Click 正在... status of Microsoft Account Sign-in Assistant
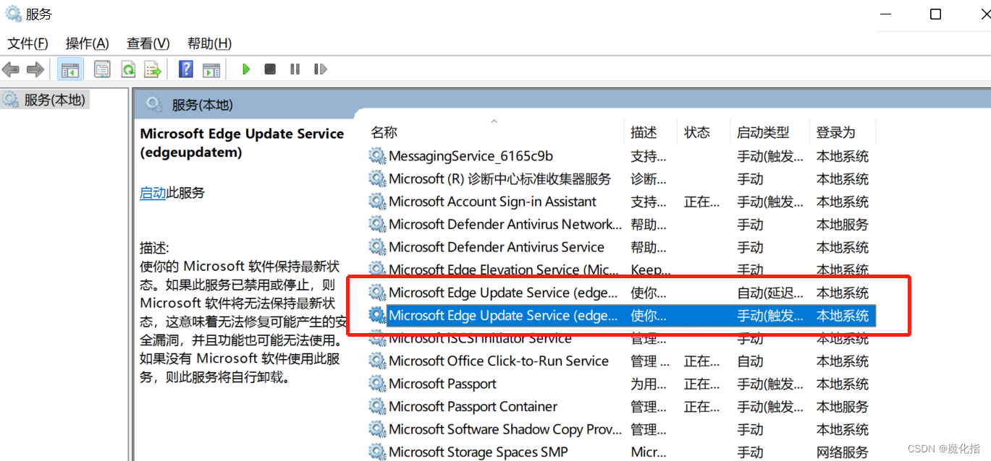This screenshot has width=991, height=461. 701,202
